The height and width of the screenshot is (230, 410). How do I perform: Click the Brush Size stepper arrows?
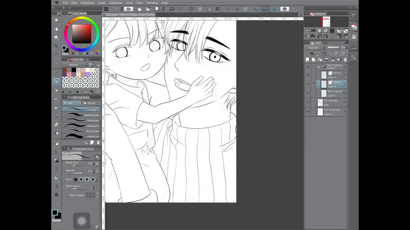[94, 164]
